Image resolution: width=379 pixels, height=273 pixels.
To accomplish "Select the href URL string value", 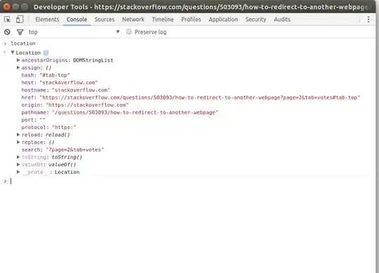I will [x=200, y=98].
